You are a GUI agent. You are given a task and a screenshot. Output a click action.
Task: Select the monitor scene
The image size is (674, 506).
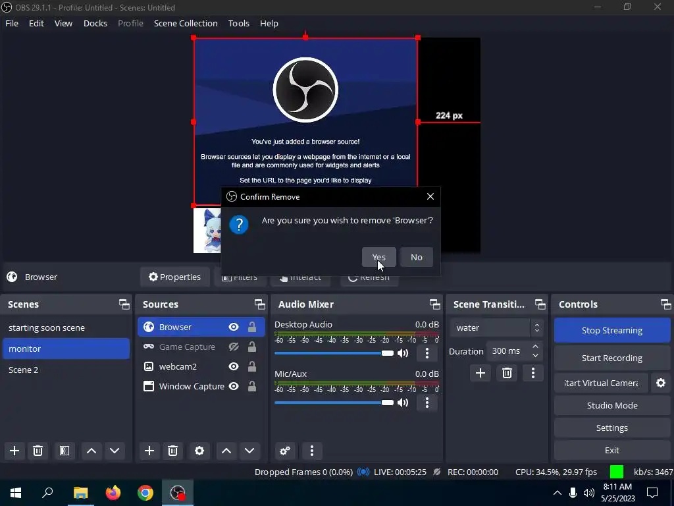(66, 349)
